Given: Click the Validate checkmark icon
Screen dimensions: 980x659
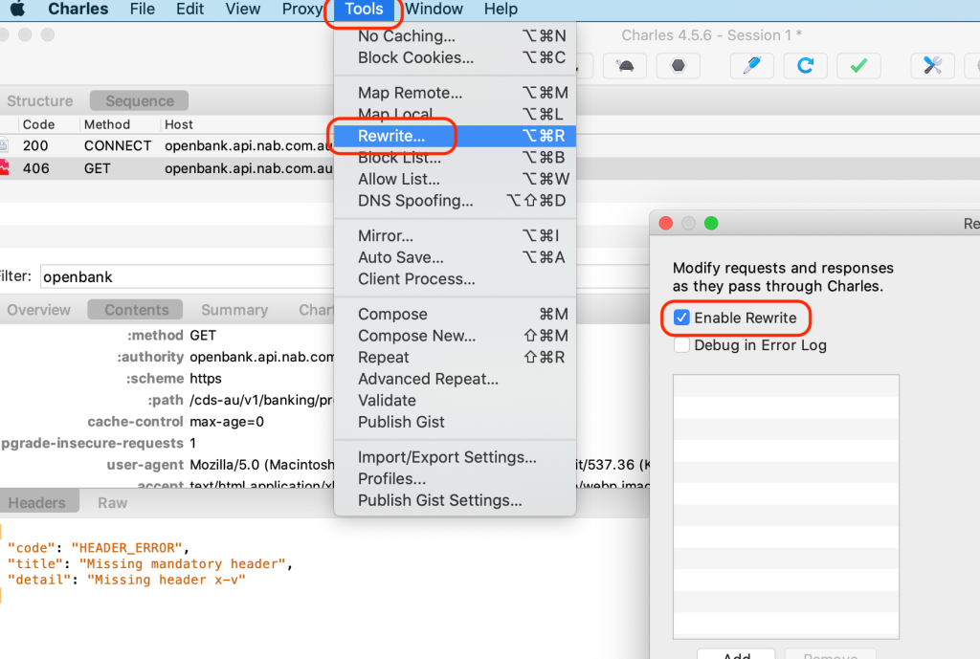Looking at the screenshot, I should tap(858, 65).
